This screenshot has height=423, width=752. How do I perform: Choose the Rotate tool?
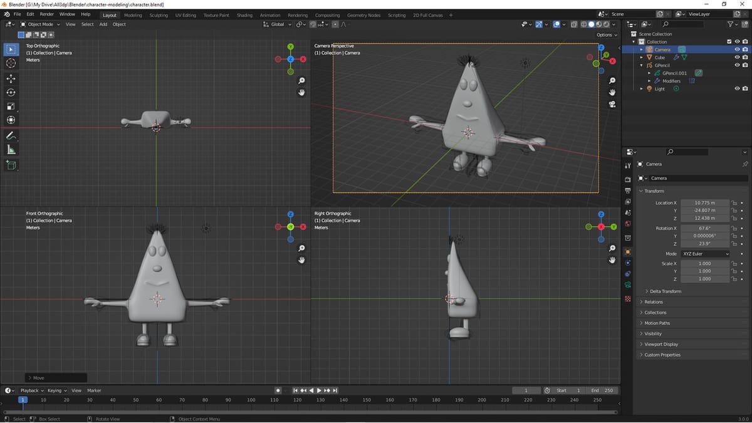pyautogui.click(x=11, y=92)
